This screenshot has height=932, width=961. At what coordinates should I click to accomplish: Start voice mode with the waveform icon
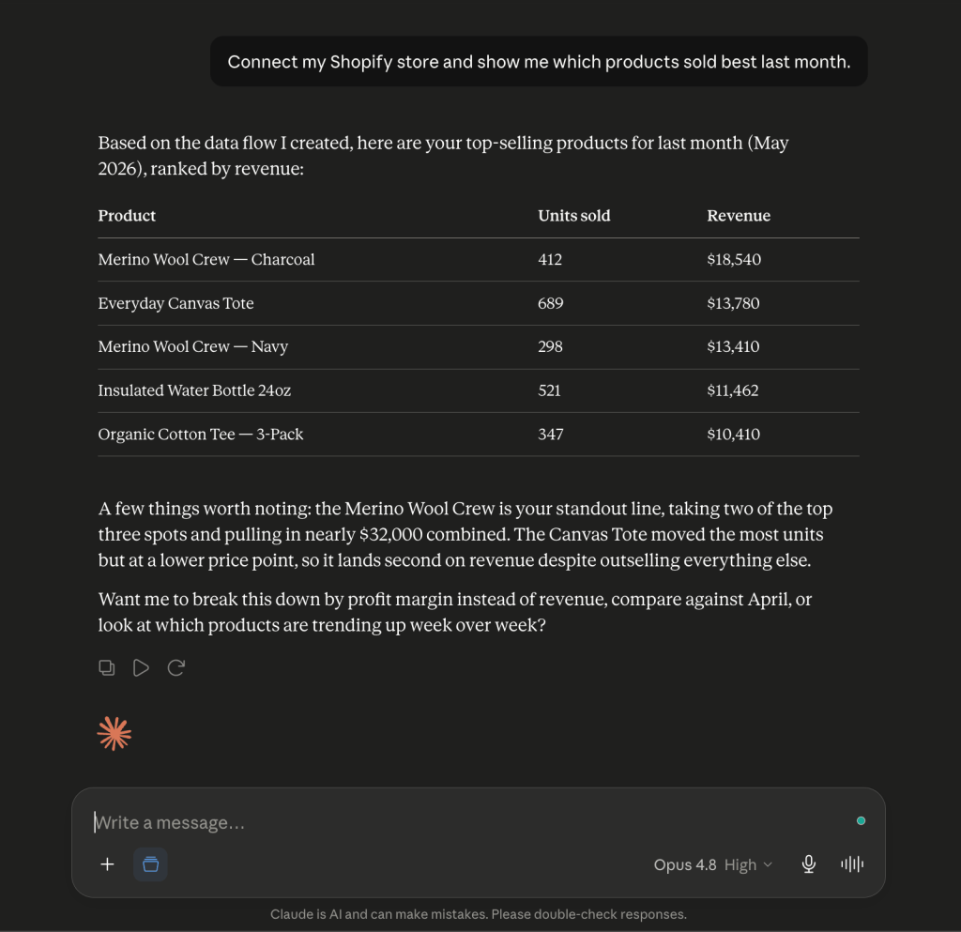[x=852, y=864]
